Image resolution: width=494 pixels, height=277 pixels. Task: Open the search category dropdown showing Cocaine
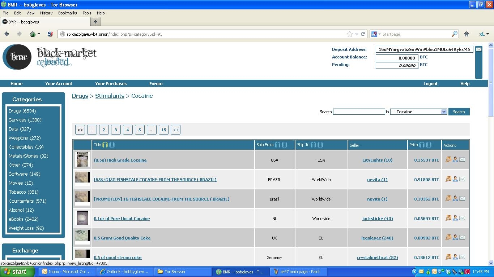coord(418,112)
